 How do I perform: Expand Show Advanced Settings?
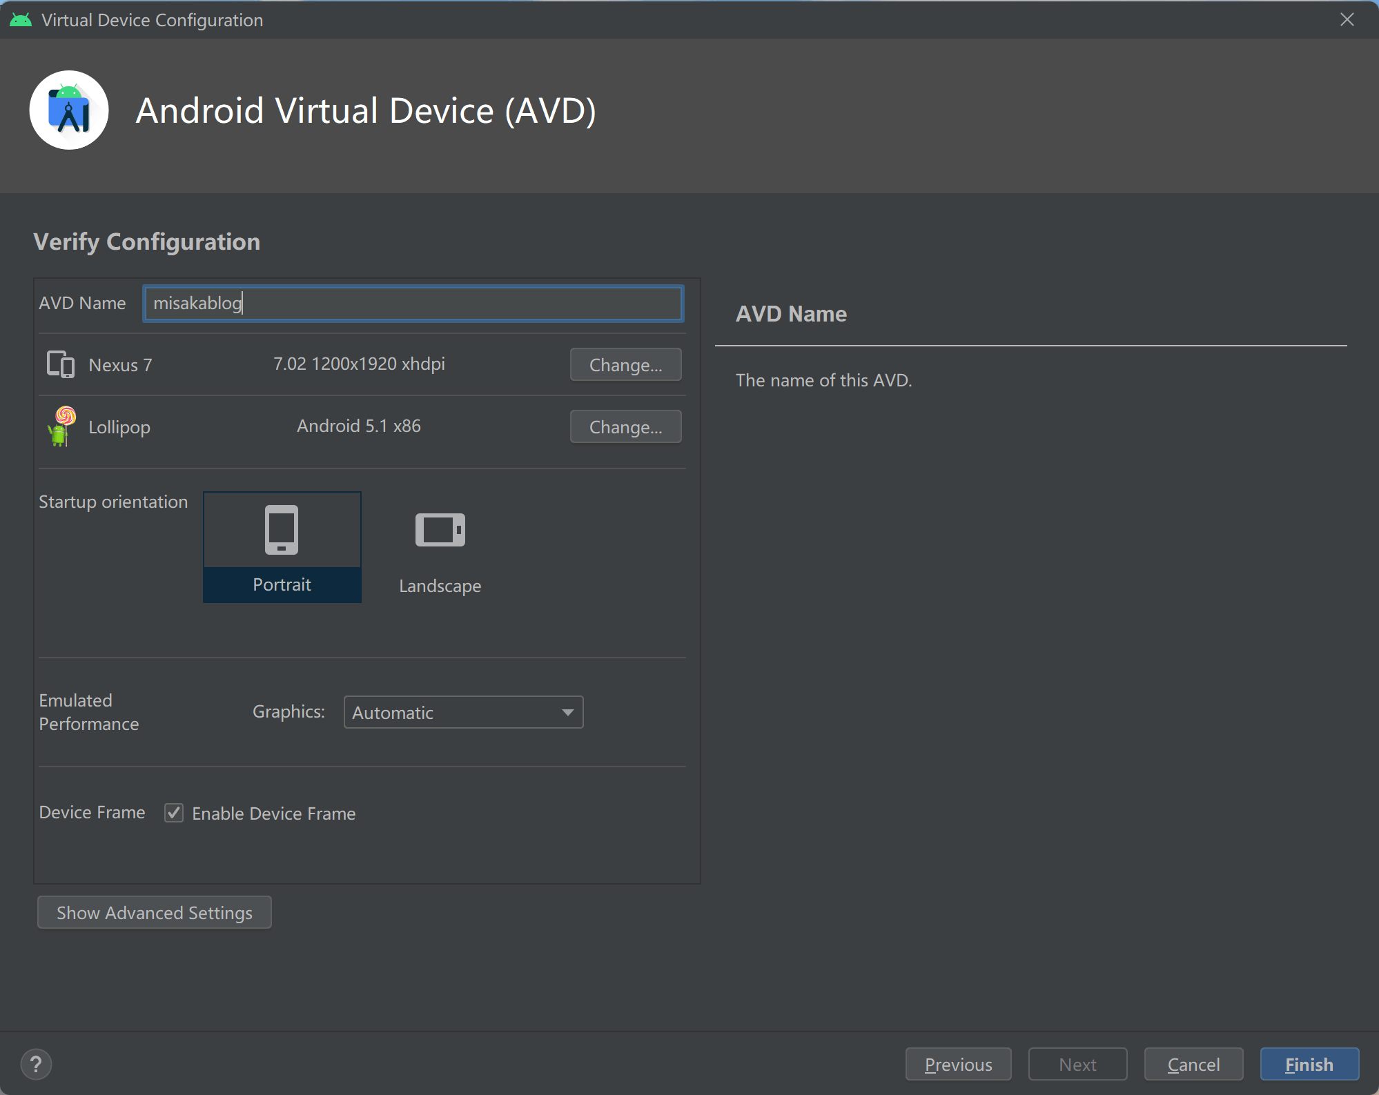(155, 912)
